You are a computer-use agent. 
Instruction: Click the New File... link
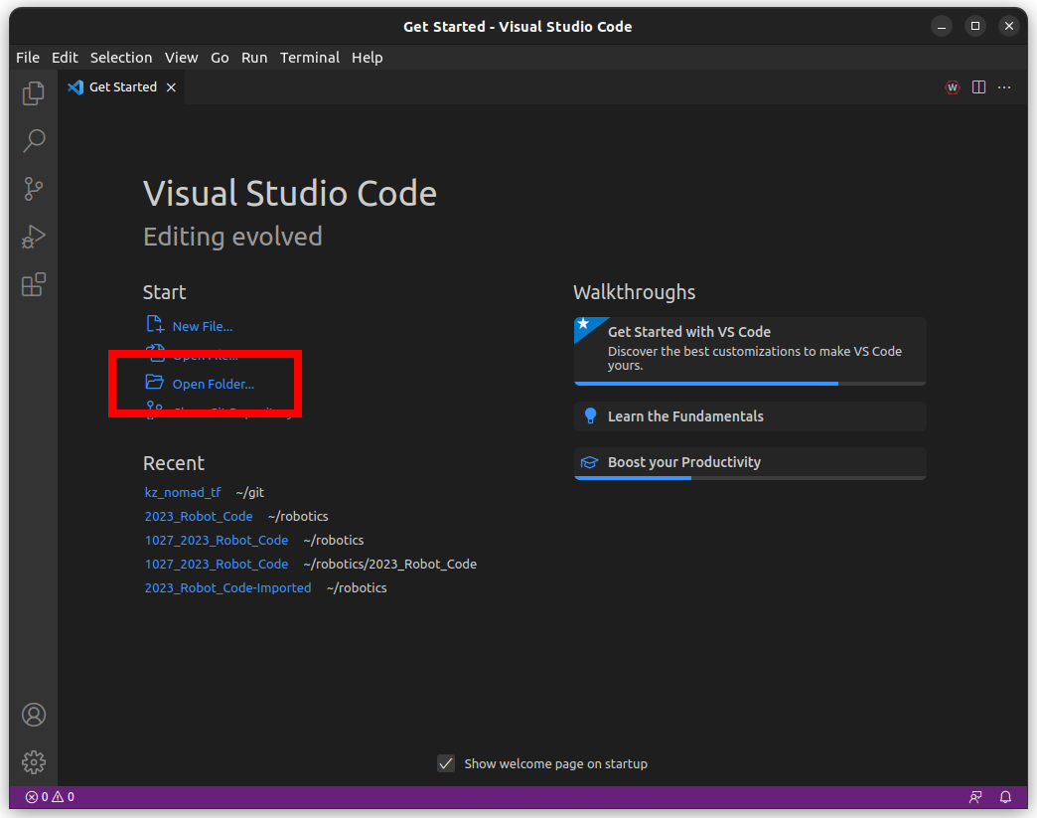[203, 326]
